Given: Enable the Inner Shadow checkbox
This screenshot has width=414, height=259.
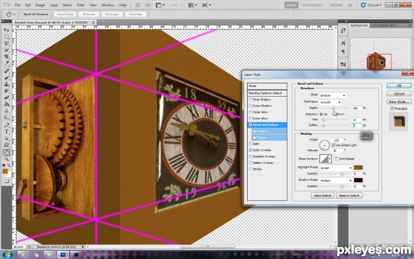Looking at the screenshot, I should 250,106.
